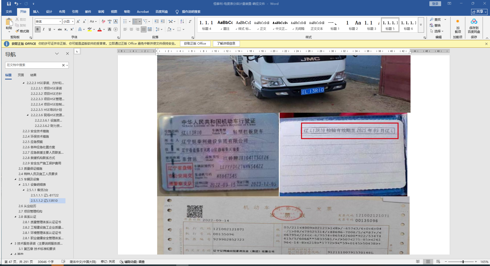Screen dimensions: 490x266
Task: Toggle bold formatting
Action: (x=38, y=29)
